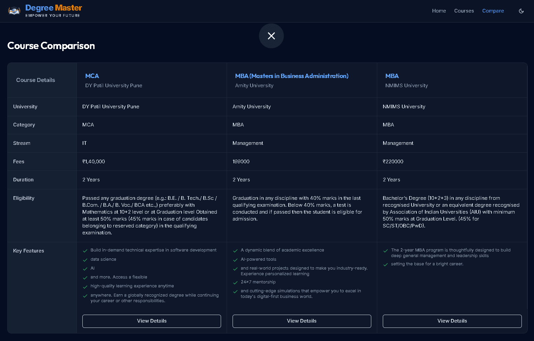This screenshot has width=534, height=341.
Task: Click MCA eligibility description text
Action: click(x=150, y=215)
